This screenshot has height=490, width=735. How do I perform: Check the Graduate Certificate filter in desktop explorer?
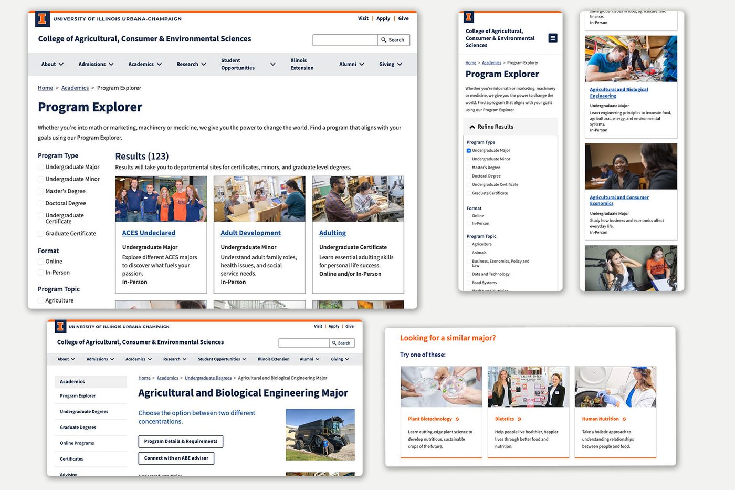pos(41,234)
